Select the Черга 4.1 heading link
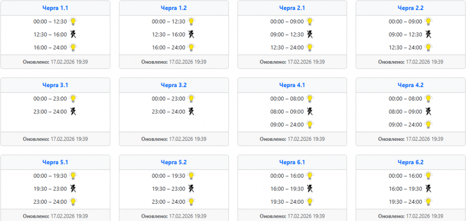Image resolution: width=466 pixels, height=221 pixels. coord(292,85)
